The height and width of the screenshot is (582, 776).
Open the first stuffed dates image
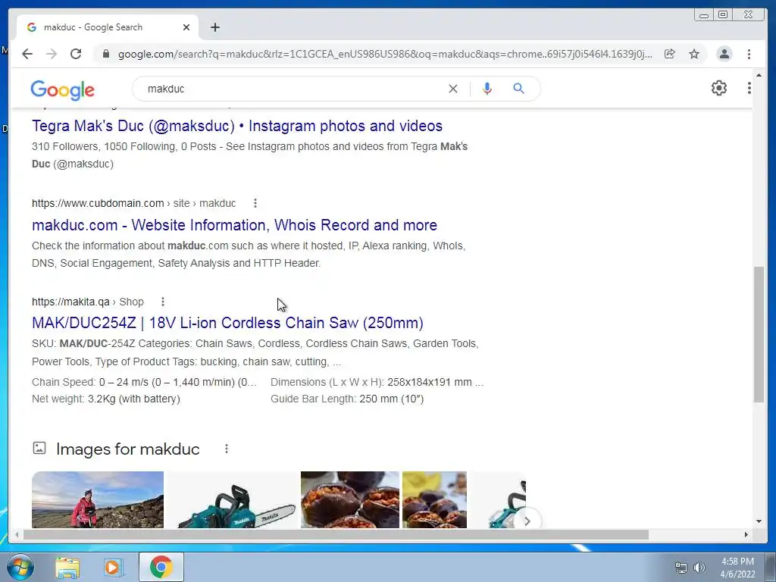point(350,499)
